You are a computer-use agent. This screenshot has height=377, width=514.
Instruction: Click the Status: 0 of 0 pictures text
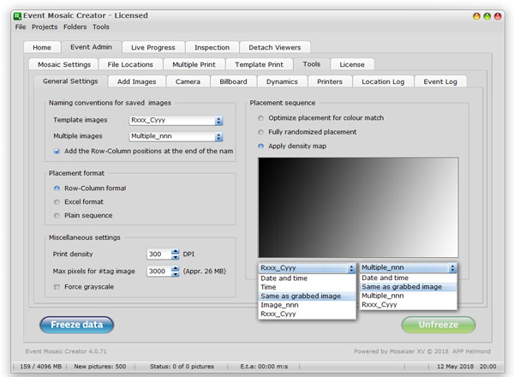[x=182, y=367]
